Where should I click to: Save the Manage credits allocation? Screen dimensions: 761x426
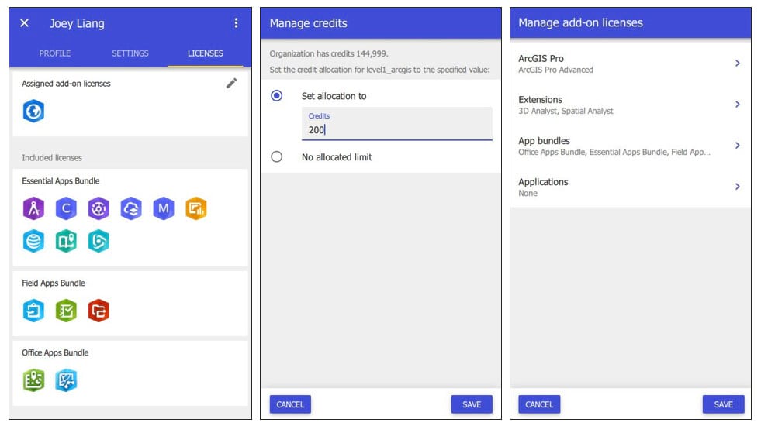471,404
